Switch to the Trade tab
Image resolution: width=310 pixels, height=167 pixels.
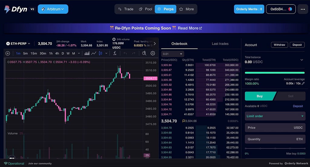pyautogui.click(x=126, y=9)
